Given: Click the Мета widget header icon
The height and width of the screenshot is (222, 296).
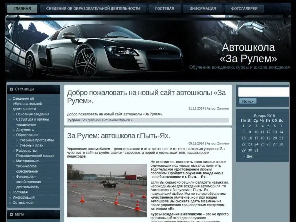Looking at the screenshot, I should pos(12,214).
